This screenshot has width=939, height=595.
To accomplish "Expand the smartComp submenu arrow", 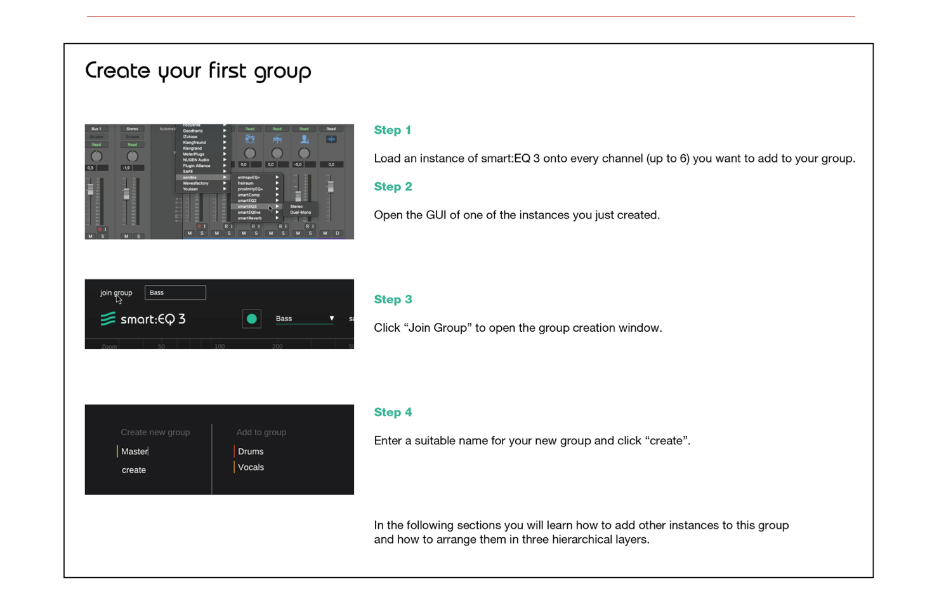I will tap(277, 195).
